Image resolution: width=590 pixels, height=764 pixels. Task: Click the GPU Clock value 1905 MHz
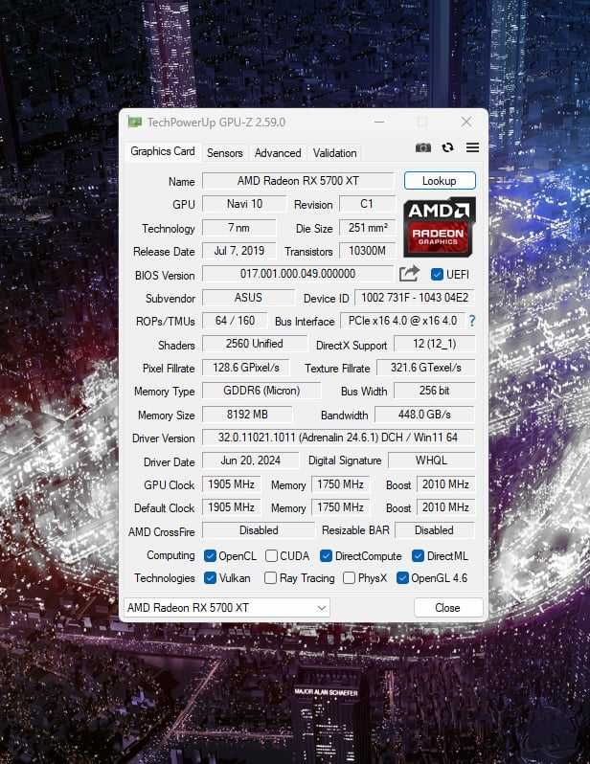click(x=231, y=484)
